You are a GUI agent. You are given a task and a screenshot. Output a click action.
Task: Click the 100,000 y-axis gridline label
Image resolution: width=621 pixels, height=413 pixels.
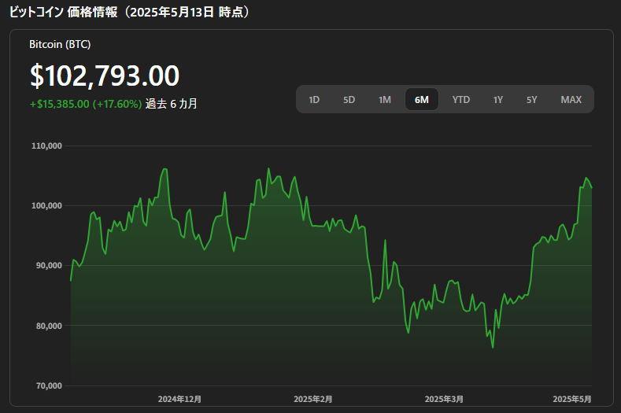click(46, 206)
